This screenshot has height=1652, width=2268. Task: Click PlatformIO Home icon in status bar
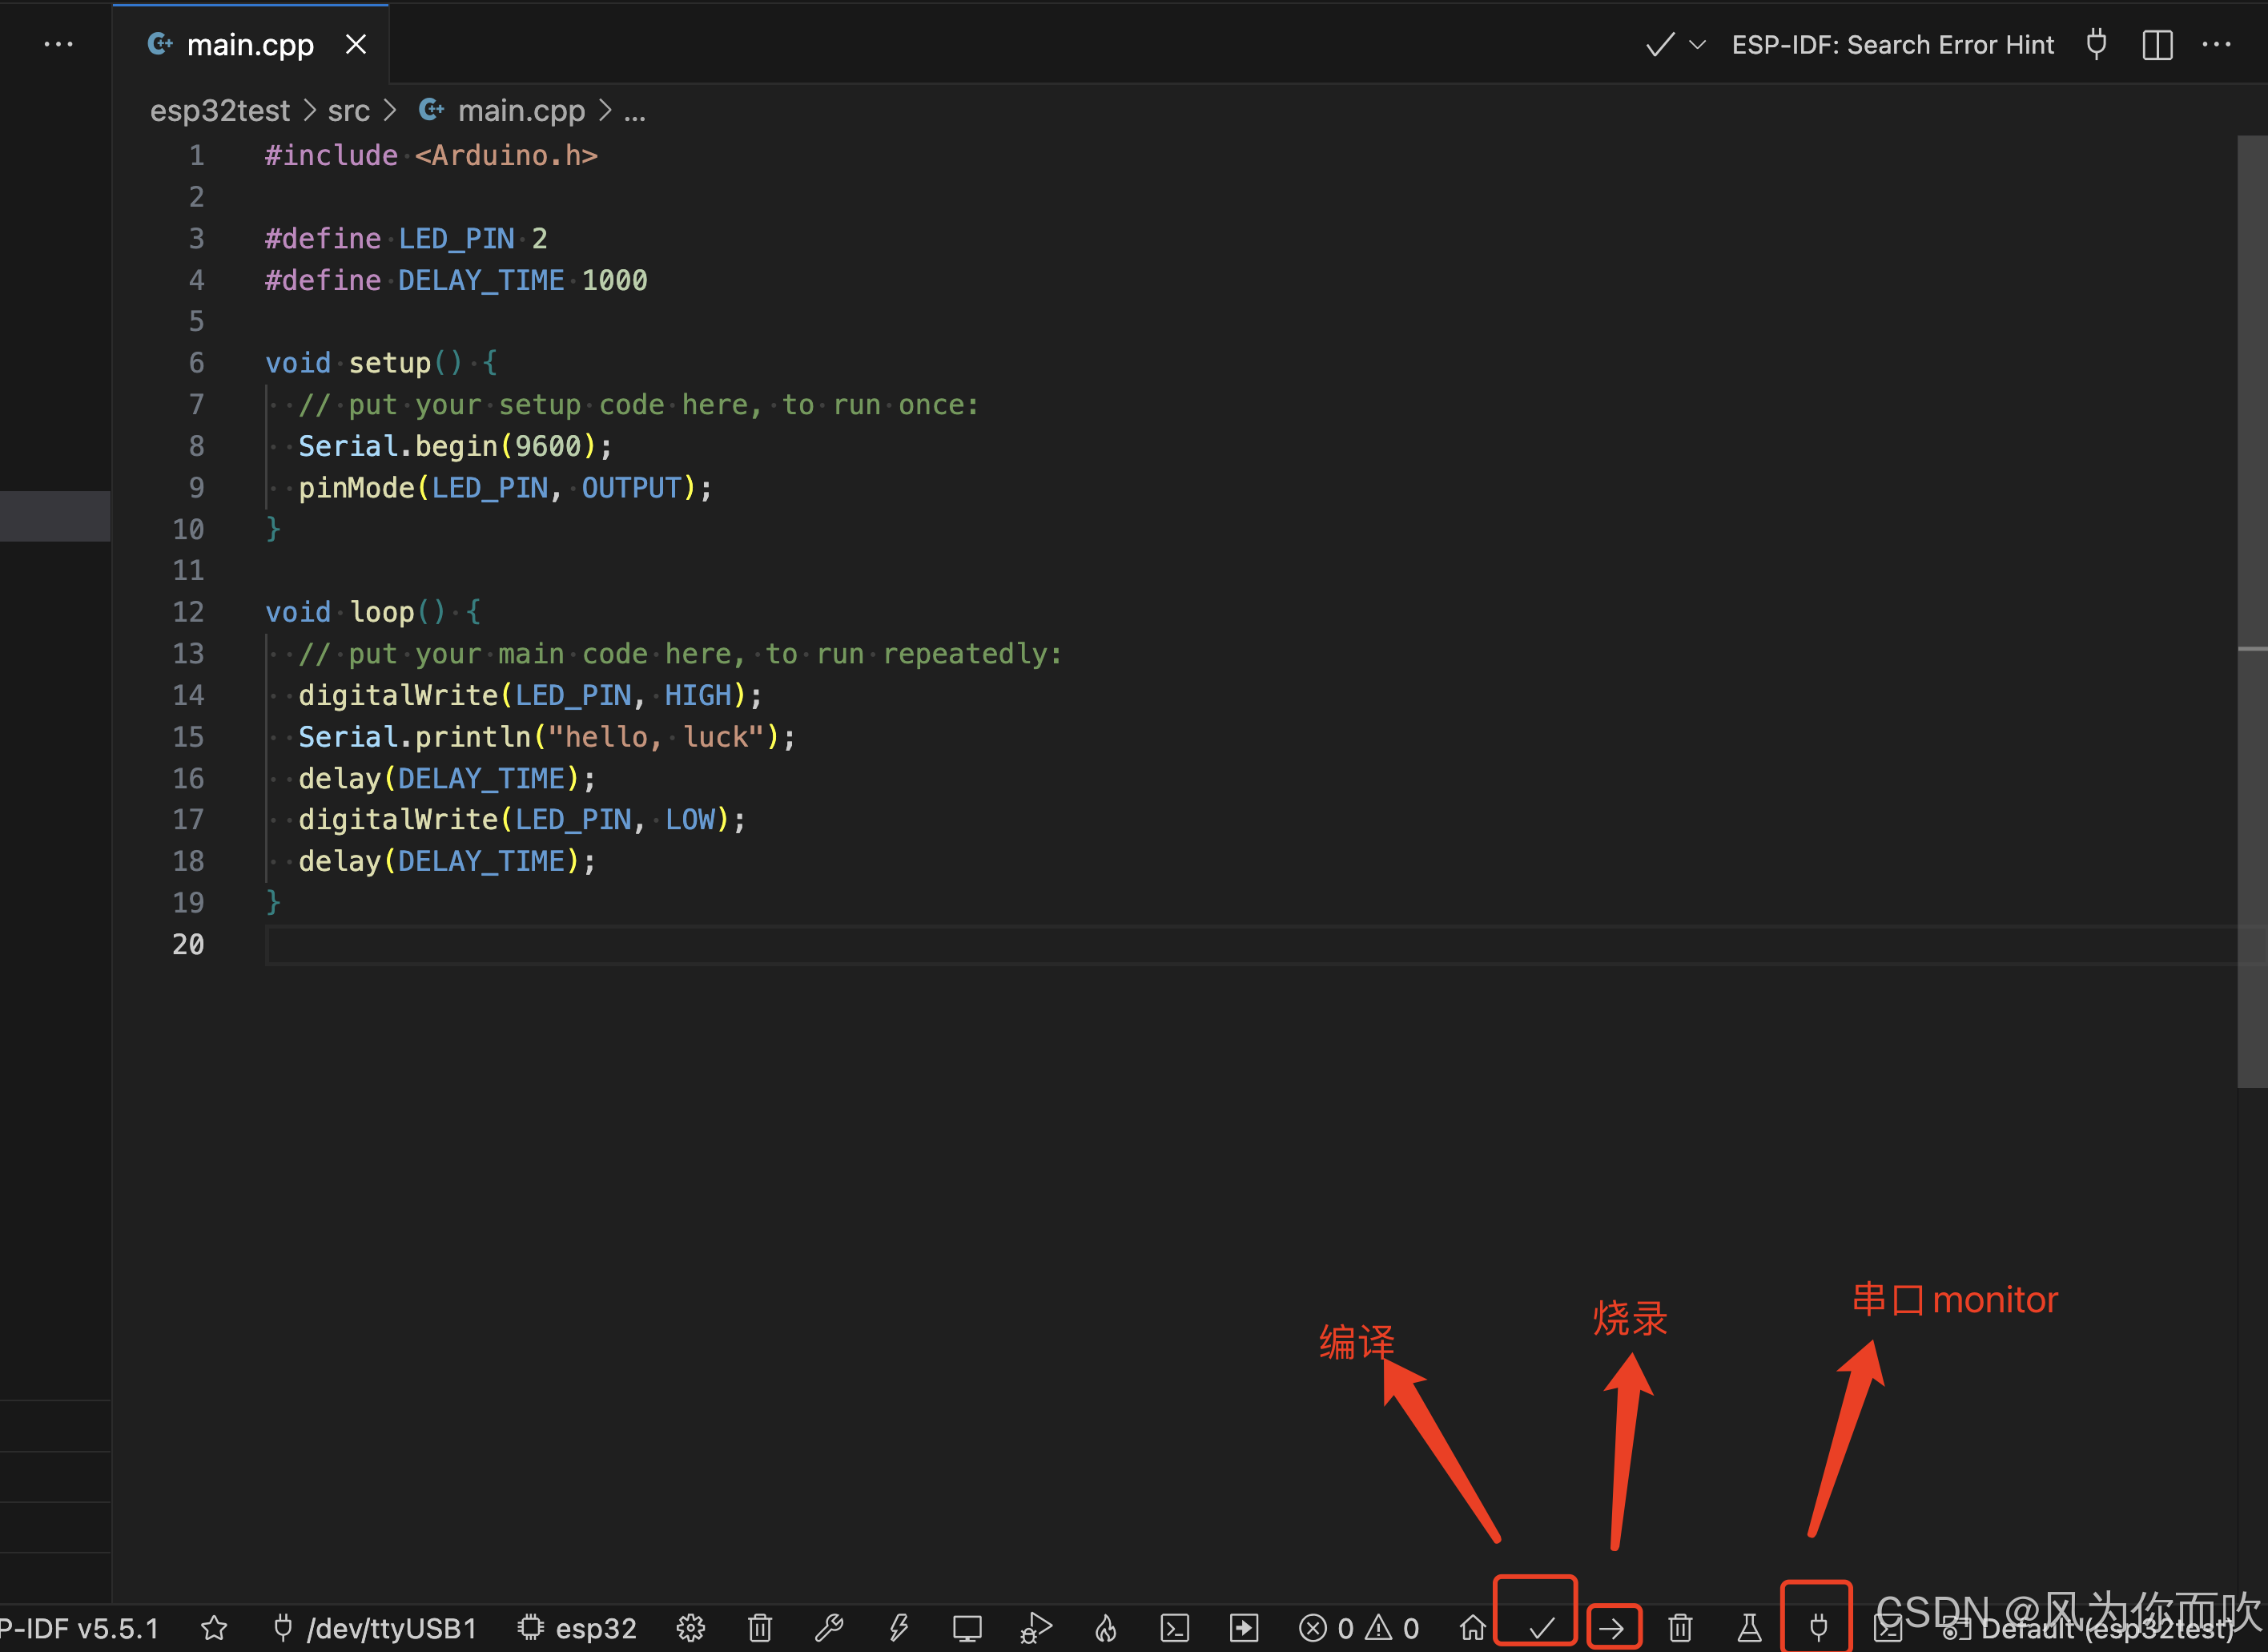[1472, 1628]
